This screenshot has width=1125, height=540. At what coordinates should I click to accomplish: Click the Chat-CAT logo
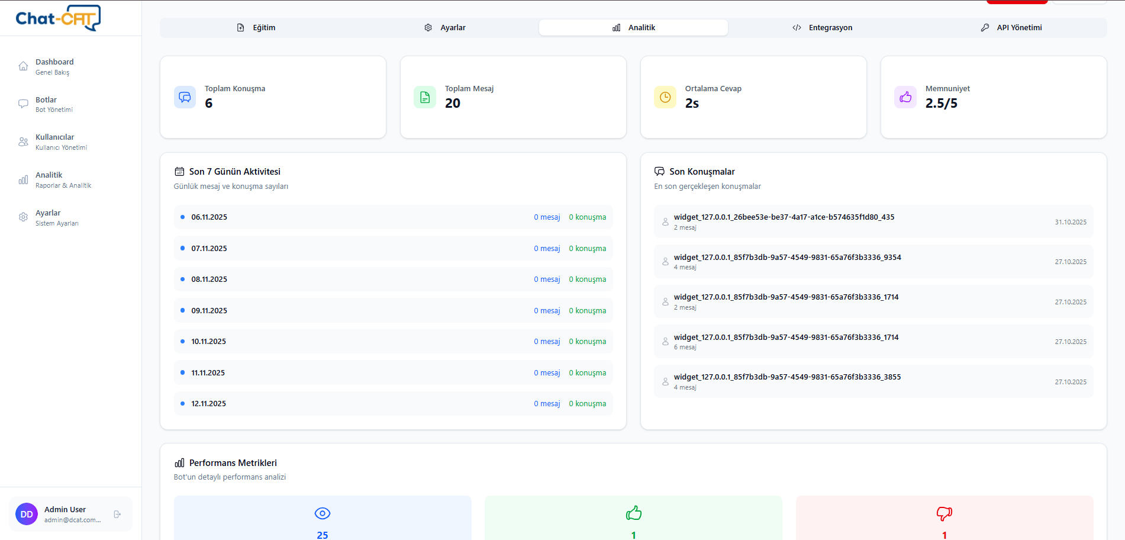click(58, 18)
